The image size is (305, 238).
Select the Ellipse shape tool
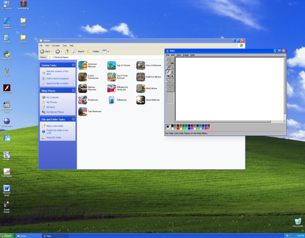pos(168,89)
